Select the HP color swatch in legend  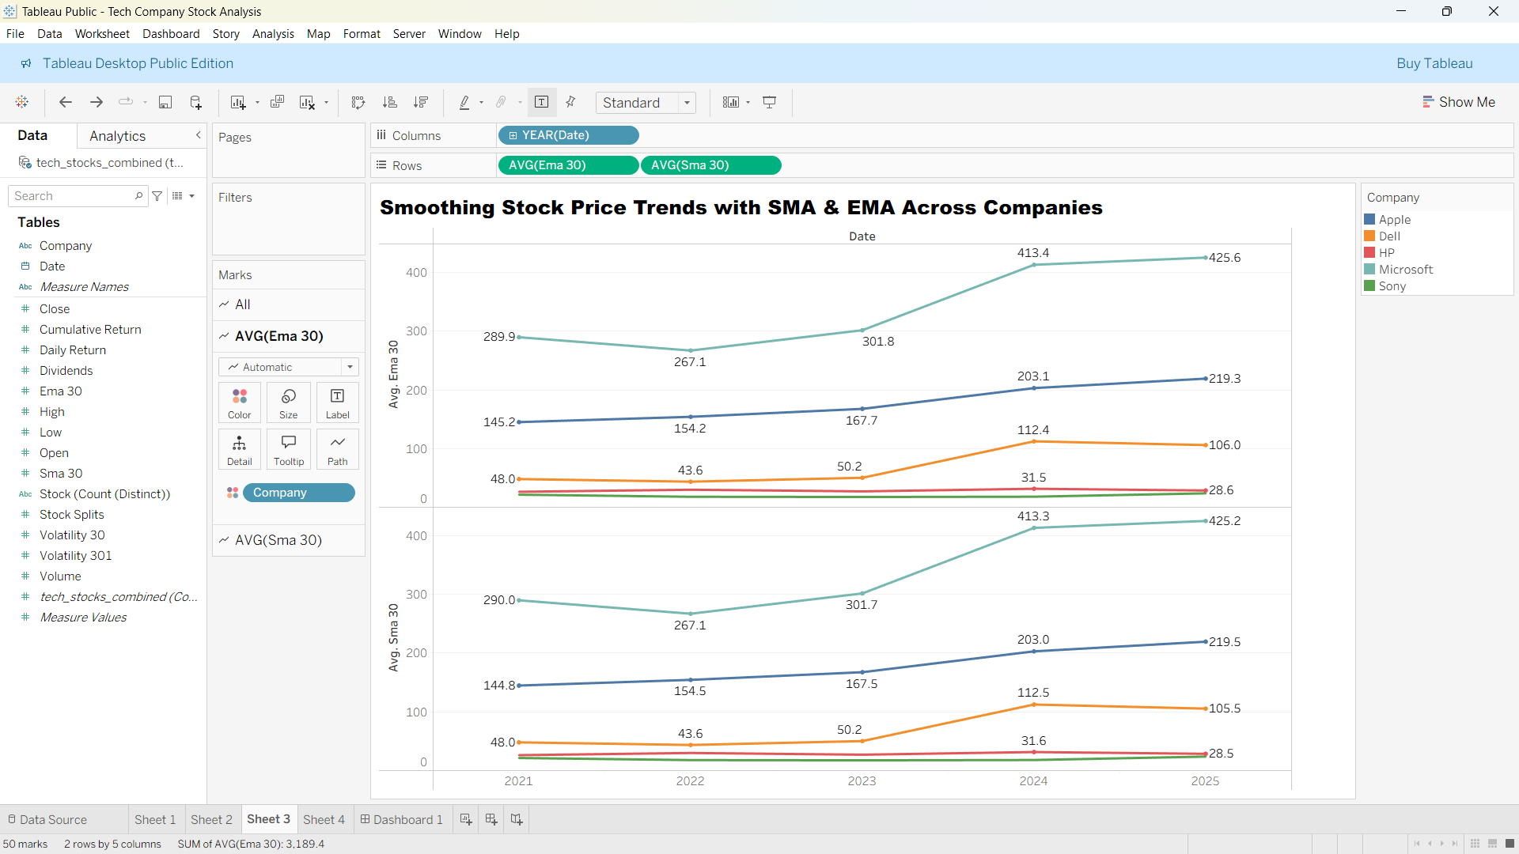click(1369, 252)
